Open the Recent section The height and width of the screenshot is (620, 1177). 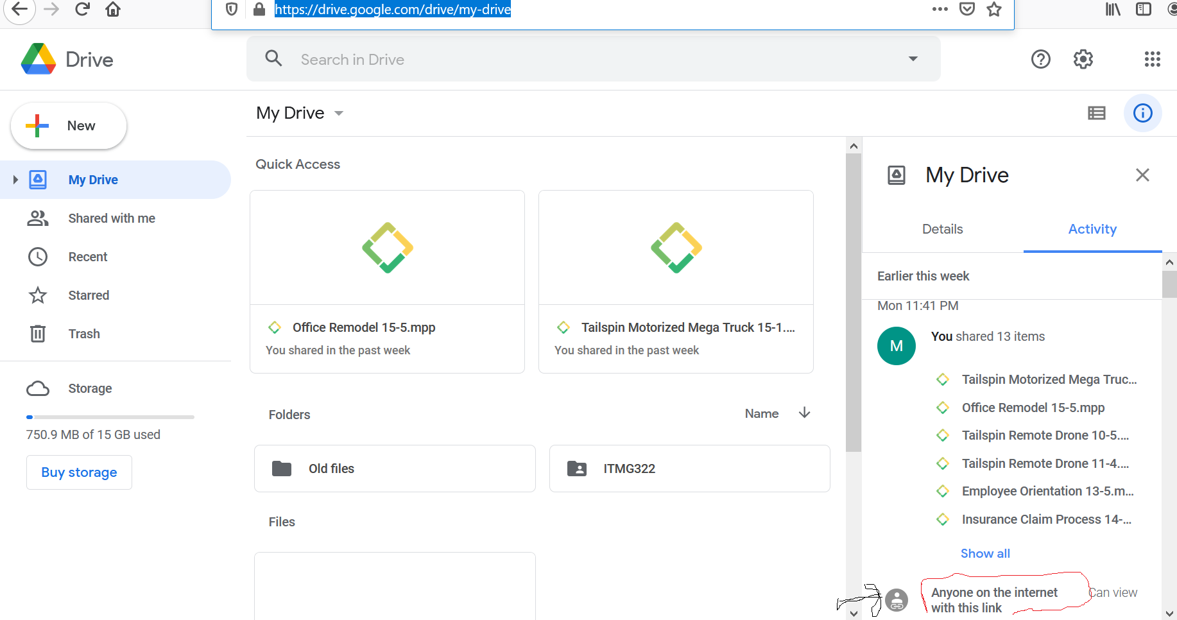[x=116, y=257]
